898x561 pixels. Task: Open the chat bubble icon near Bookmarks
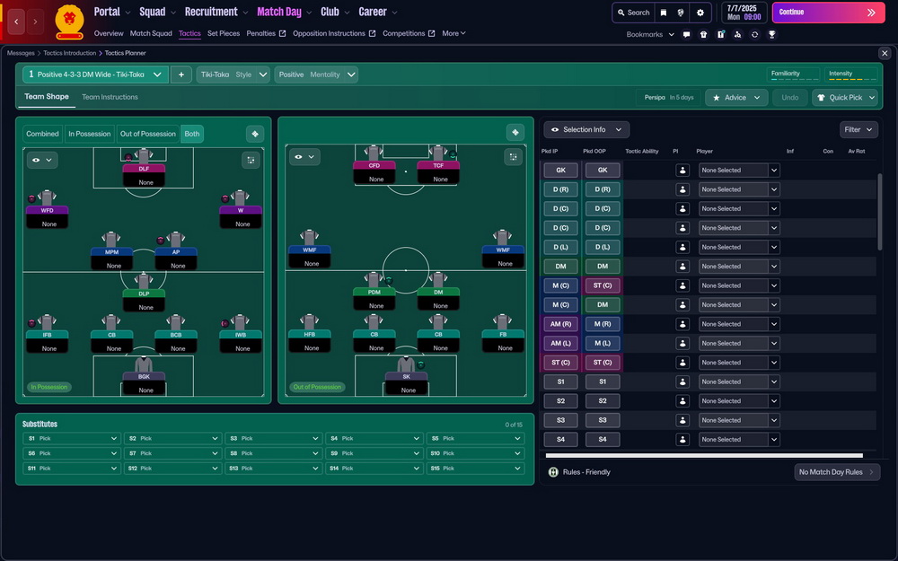coord(686,33)
